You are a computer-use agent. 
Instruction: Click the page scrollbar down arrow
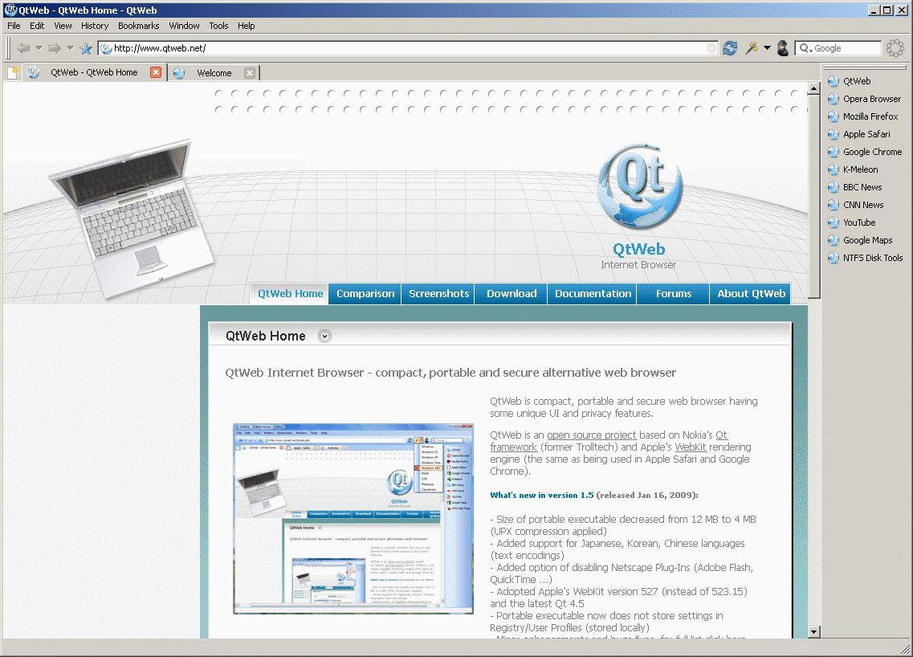tap(814, 632)
